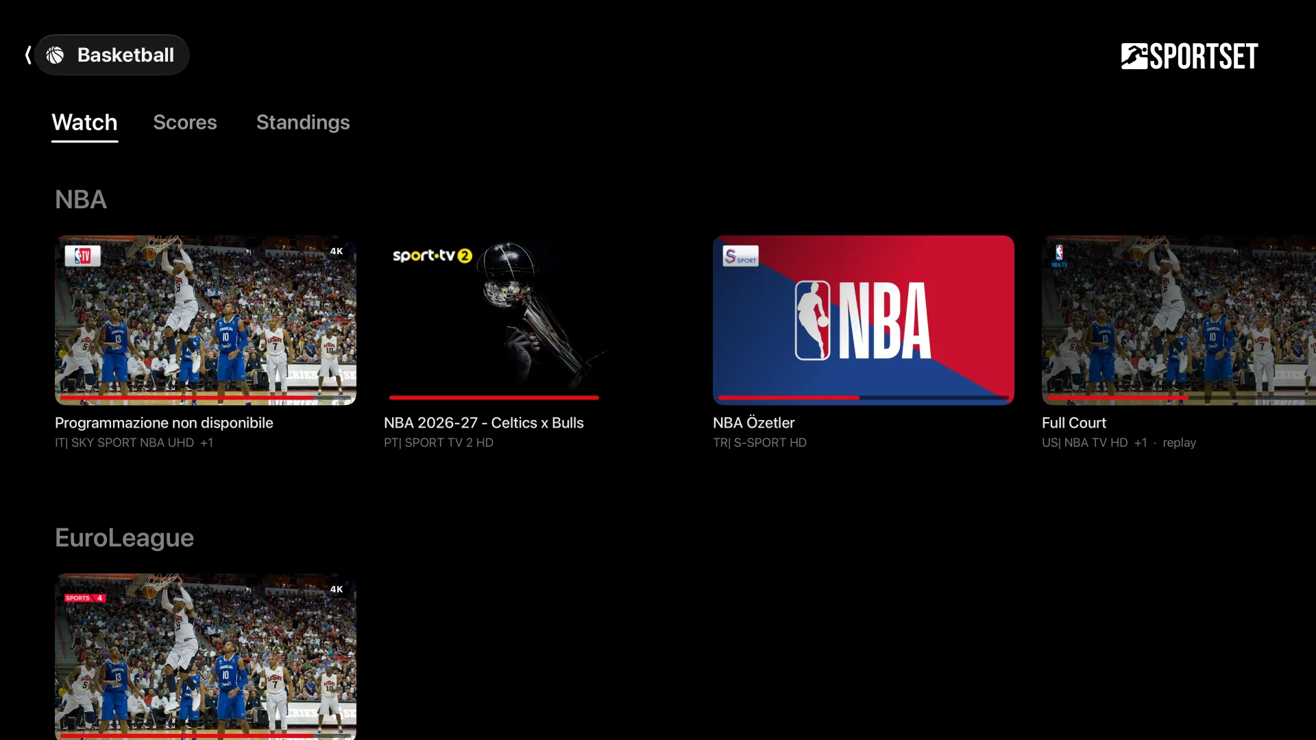
Task: Select the title 'Full Court'
Action: click(x=1074, y=423)
